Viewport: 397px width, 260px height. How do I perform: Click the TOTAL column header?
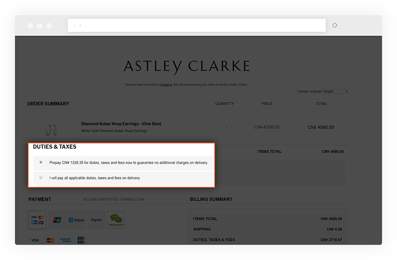tap(321, 104)
